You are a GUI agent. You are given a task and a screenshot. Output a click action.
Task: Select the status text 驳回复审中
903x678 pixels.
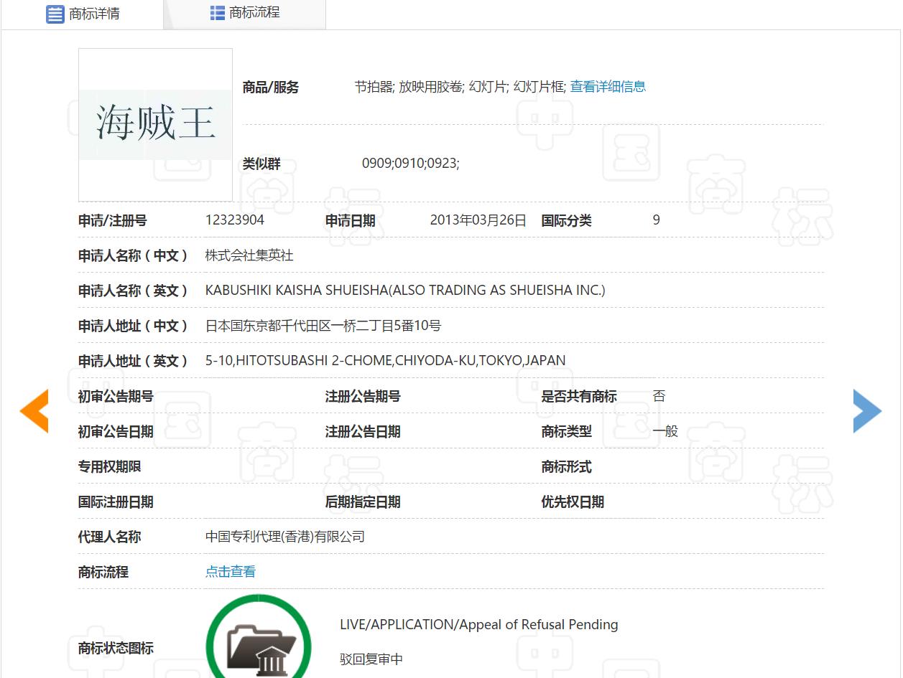tap(371, 659)
